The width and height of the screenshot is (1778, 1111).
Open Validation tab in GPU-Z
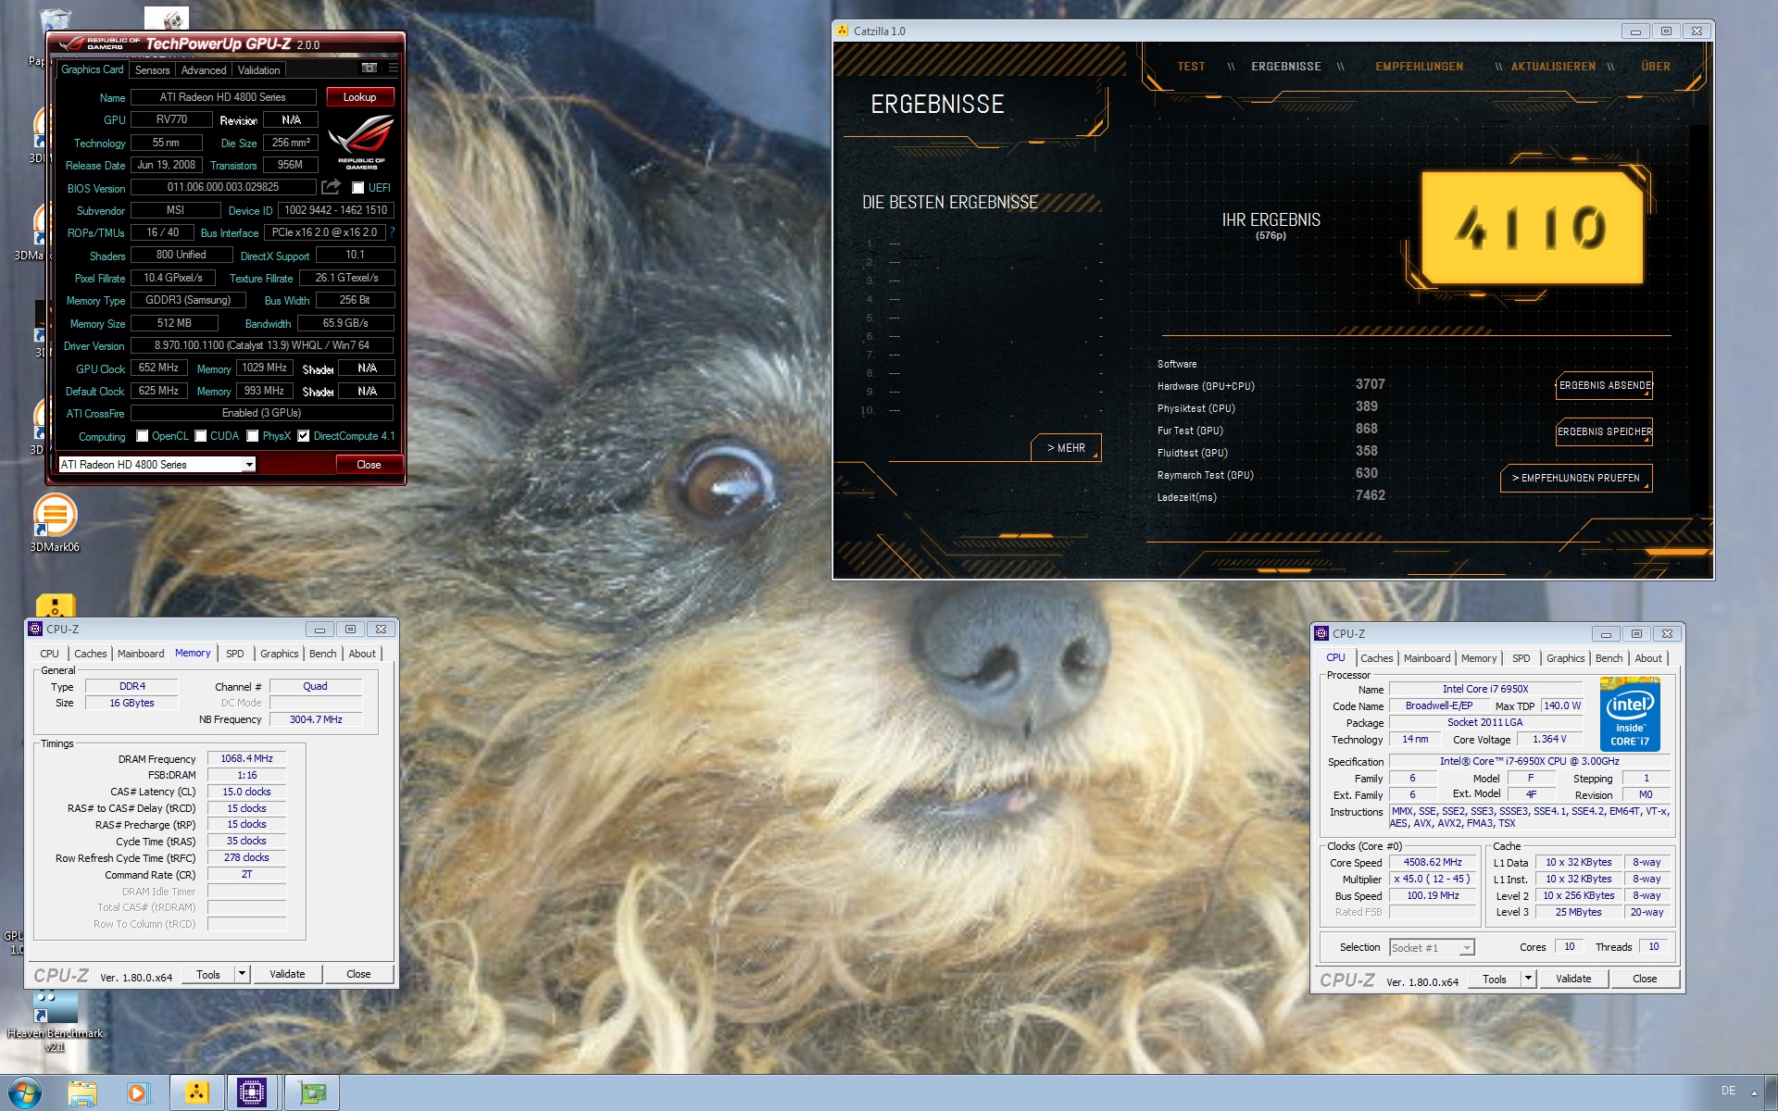pyautogui.click(x=258, y=70)
